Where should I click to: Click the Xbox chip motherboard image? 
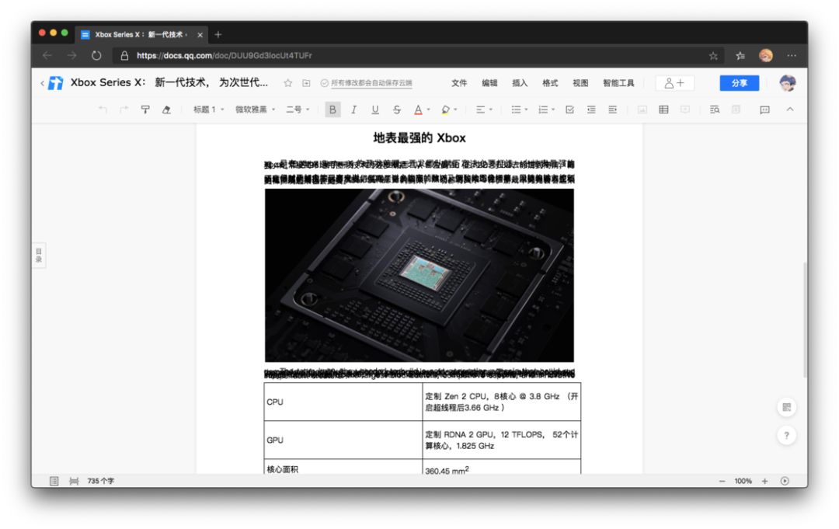click(419, 276)
